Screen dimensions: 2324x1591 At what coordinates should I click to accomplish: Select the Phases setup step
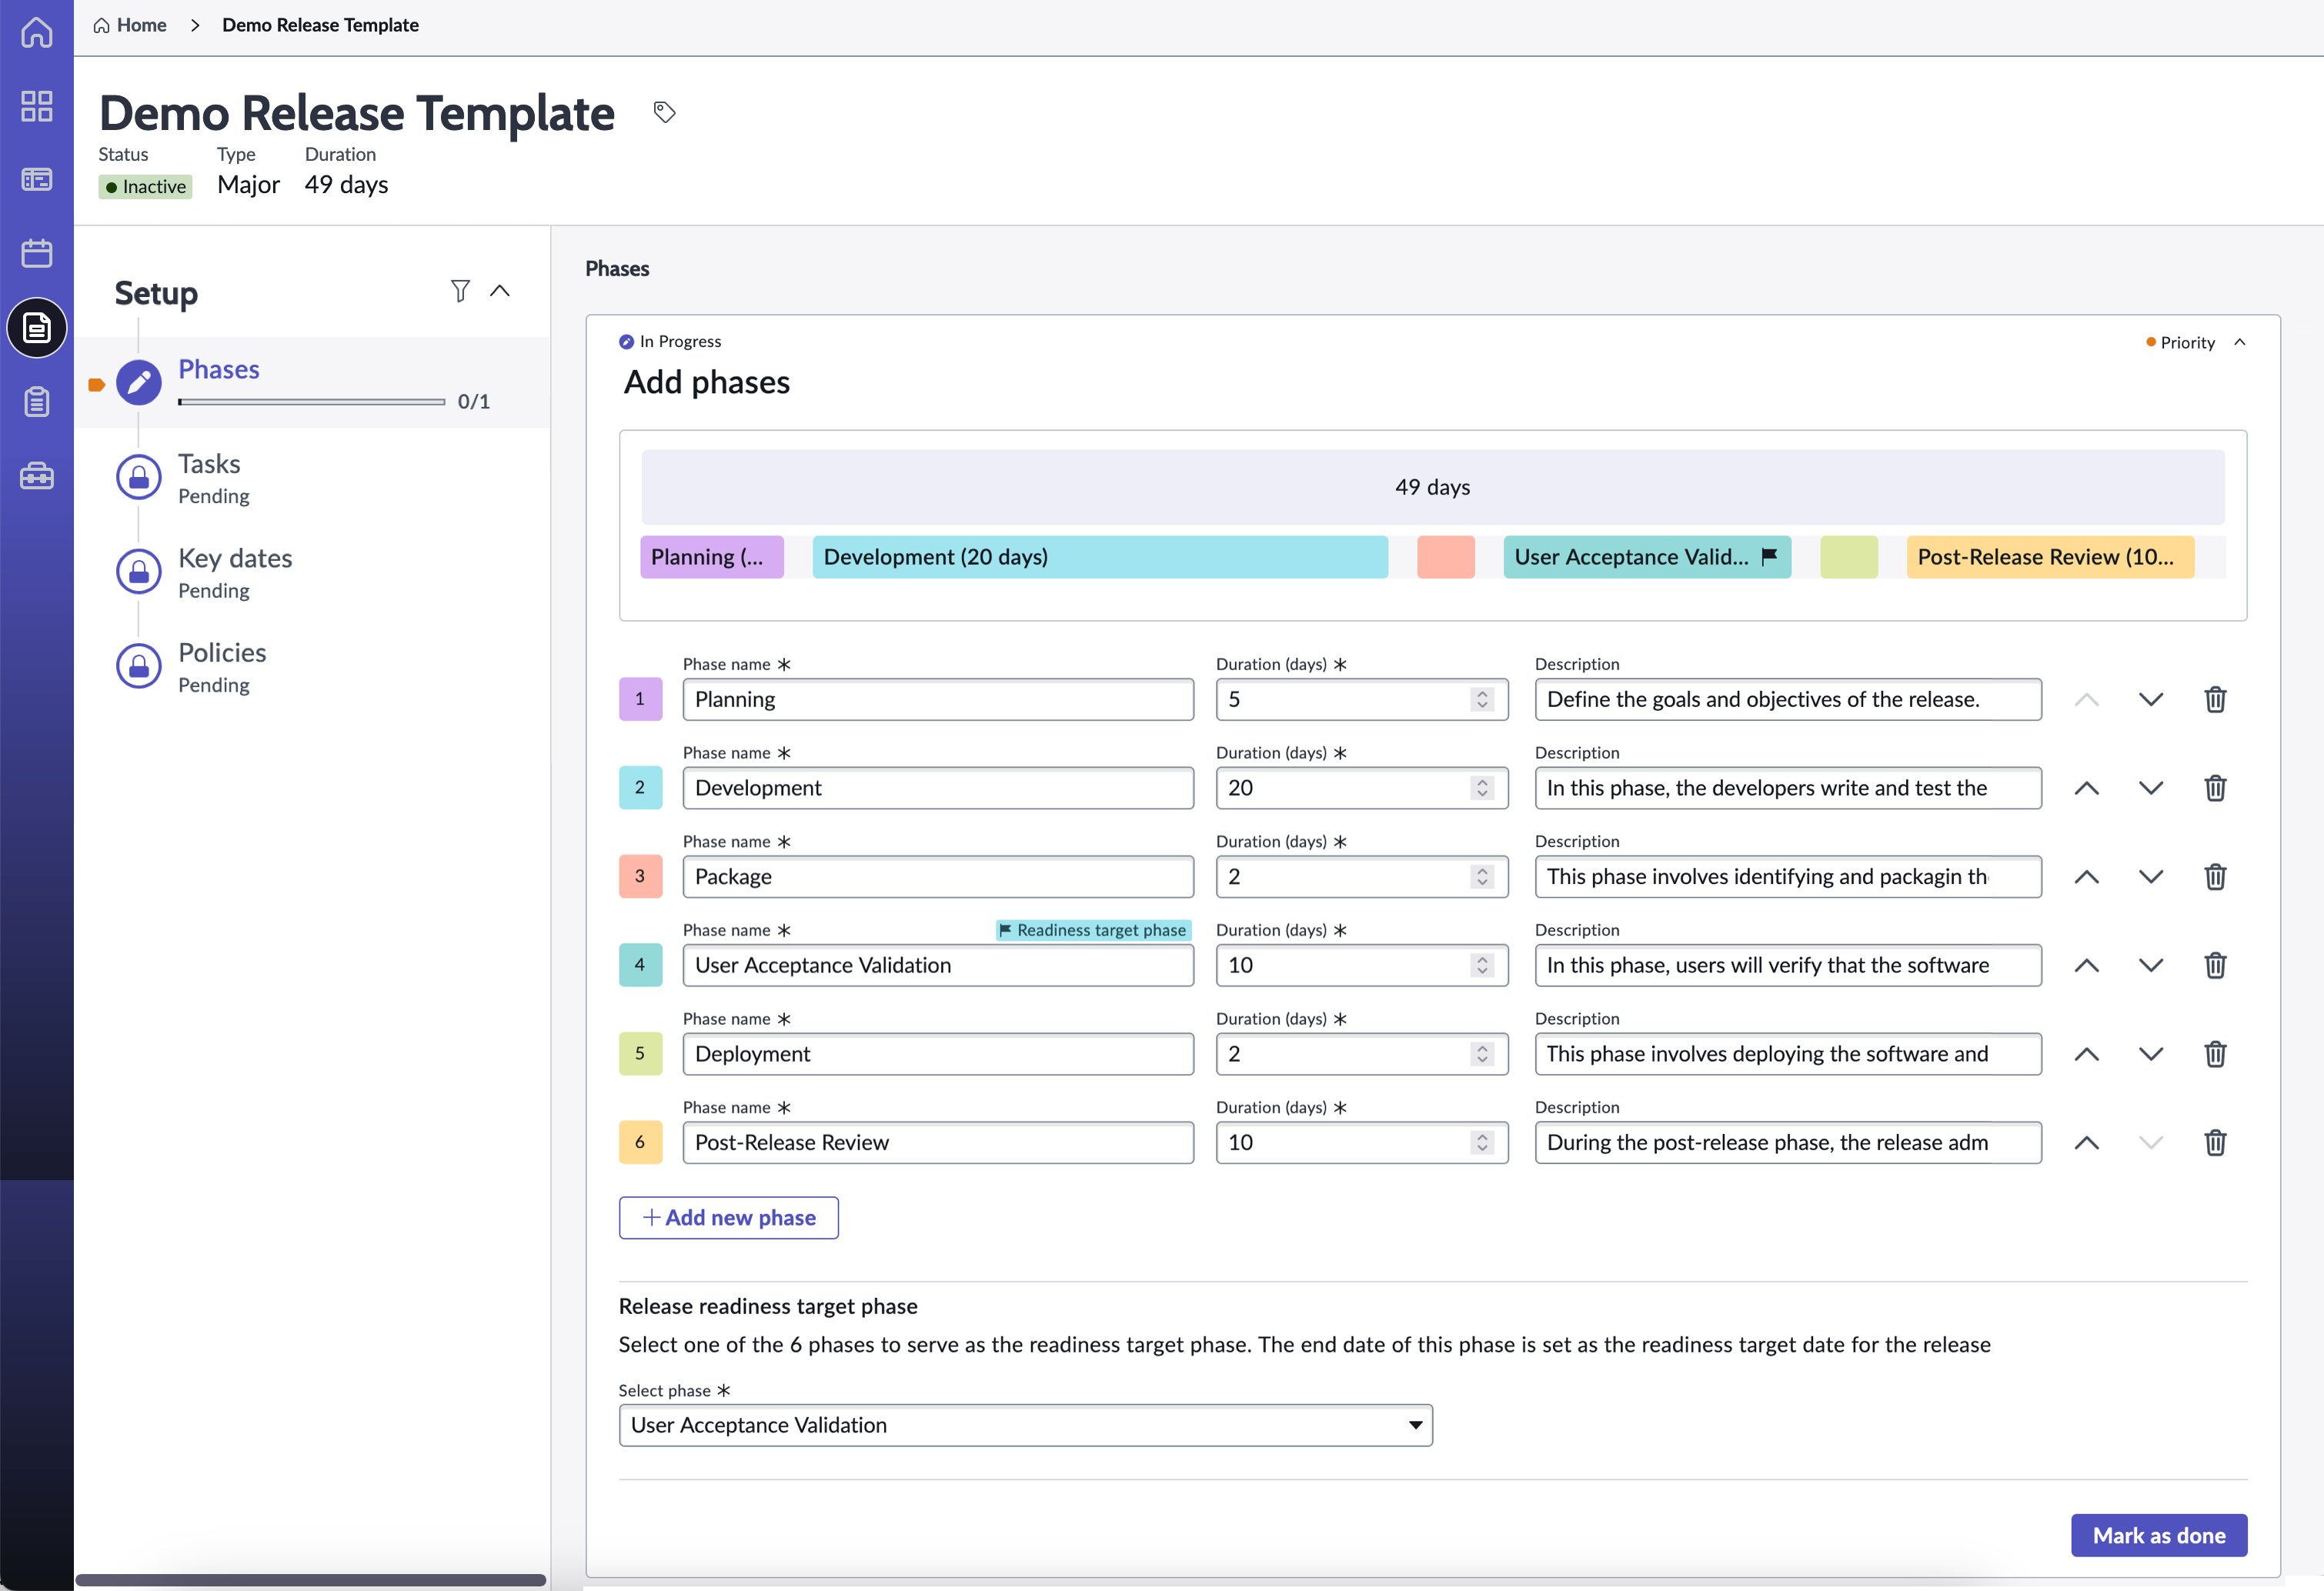[312, 383]
